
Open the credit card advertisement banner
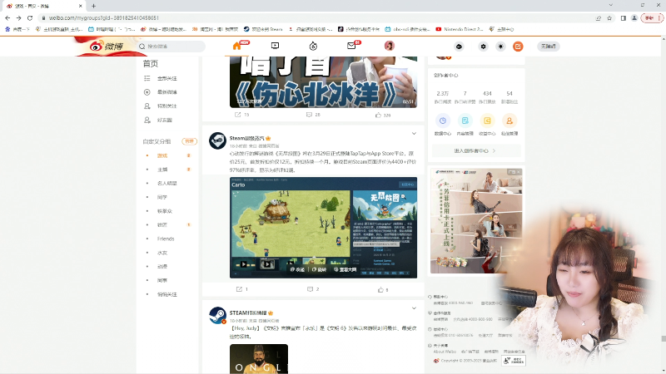click(x=476, y=220)
